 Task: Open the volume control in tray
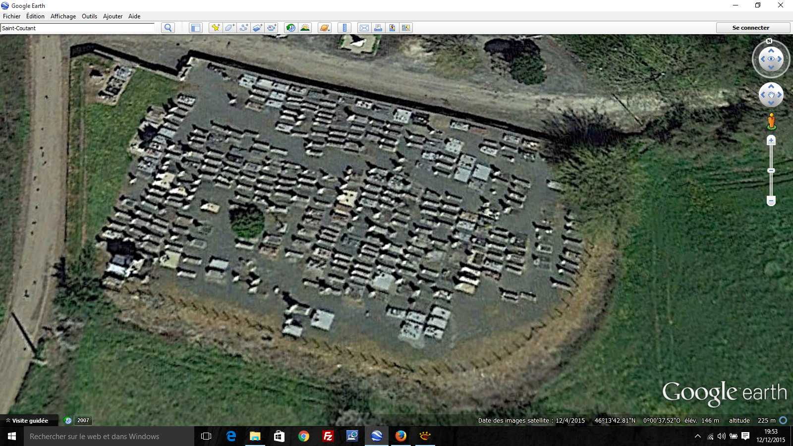(x=722, y=436)
